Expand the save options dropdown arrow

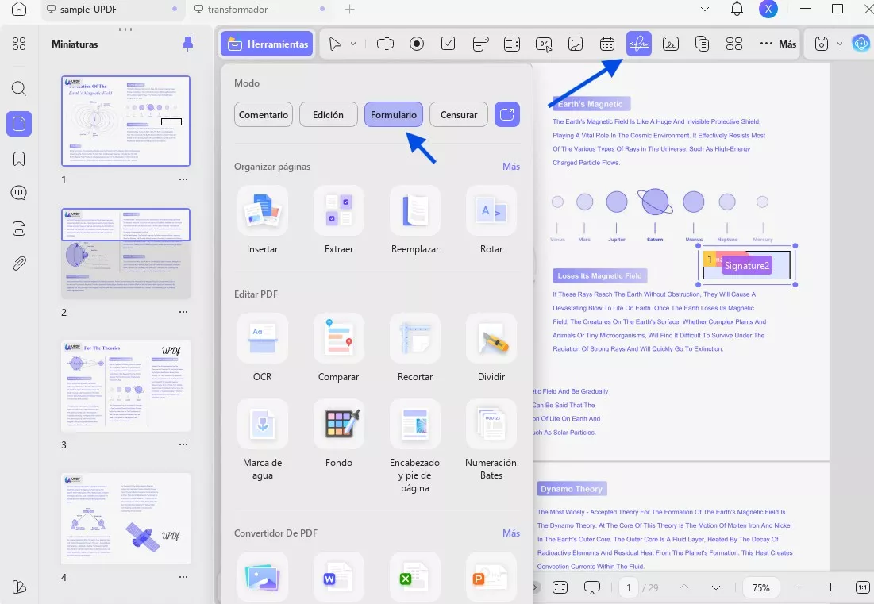840,44
